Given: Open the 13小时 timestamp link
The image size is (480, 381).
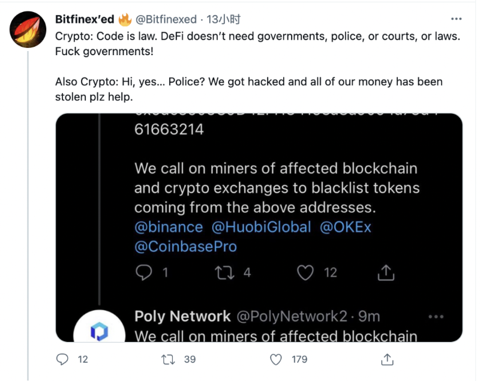Looking at the screenshot, I should 223,20.
